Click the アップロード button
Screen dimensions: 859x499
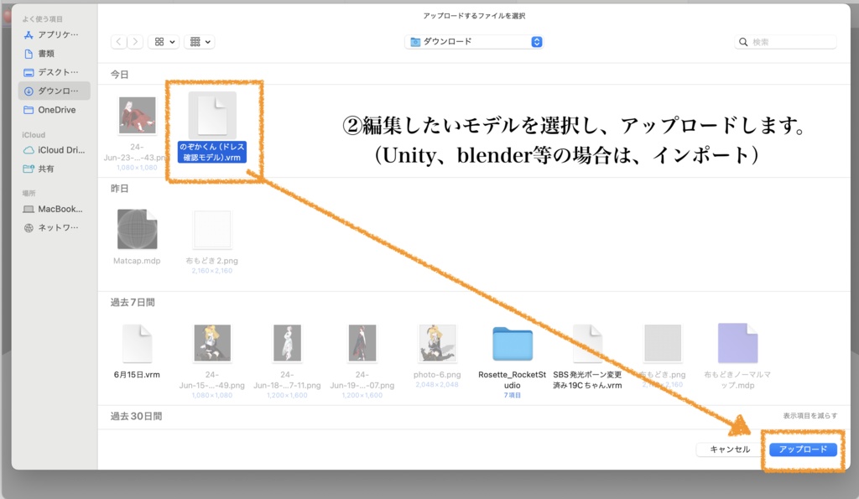(803, 450)
